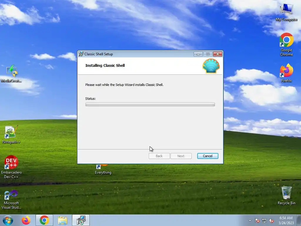
Task: Select the Notepad++ desktop shortcut
Action: pyautogui.click(x=11, y=134)
